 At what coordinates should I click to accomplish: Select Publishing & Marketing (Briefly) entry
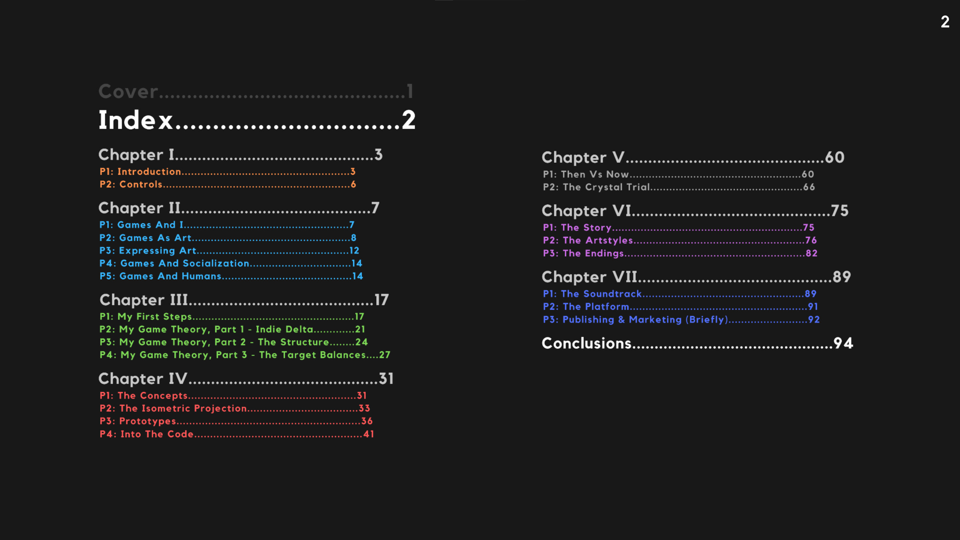[x=681, y=319]
